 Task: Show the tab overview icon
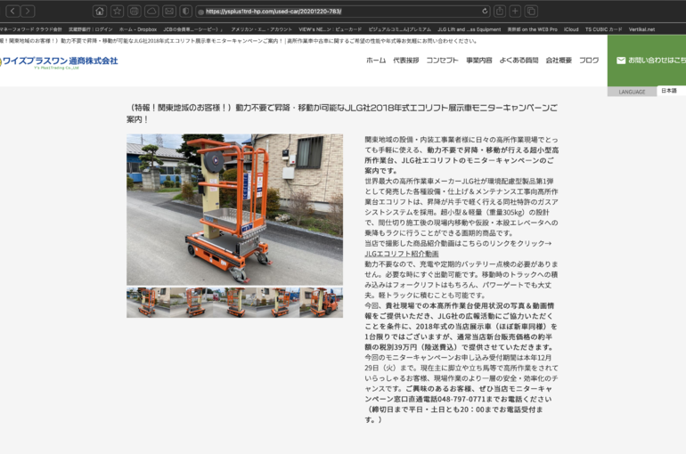531,12
